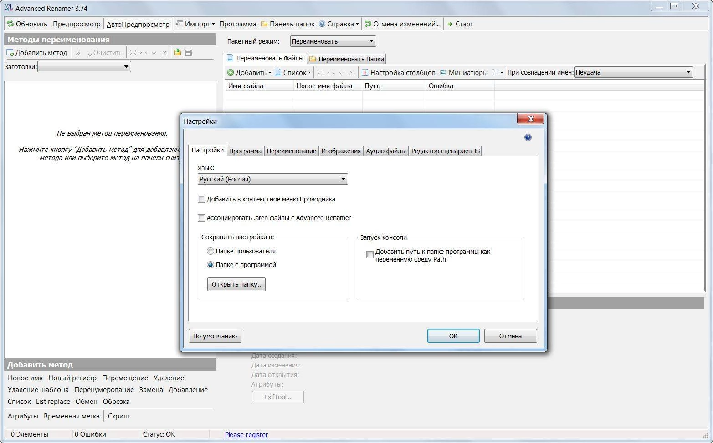The image size is (713, 443).
Task: Click the move-to-top icon in the file list toolbar
Action: click(x=320, y=72)
